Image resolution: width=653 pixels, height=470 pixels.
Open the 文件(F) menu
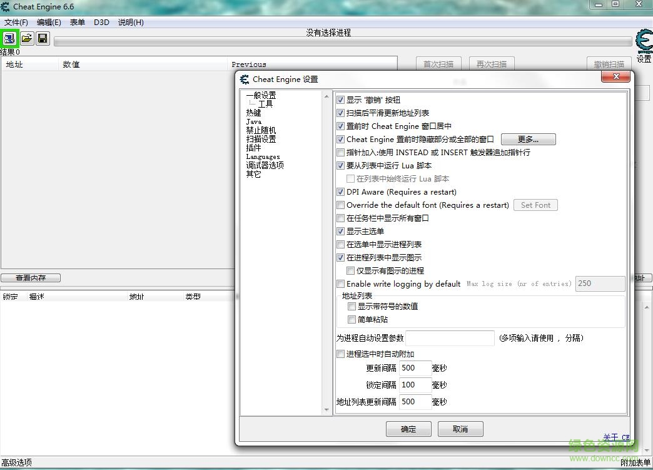pyautogui.click(x=16, y=23)
